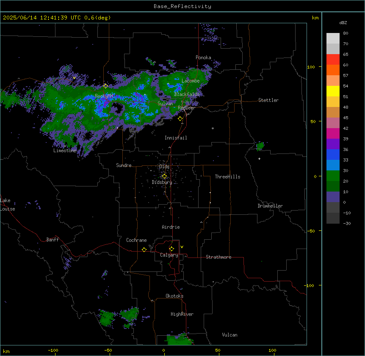The image size is (365, 356).
Task: Pick the orange 57-60 dBZ legend swatch
Action: point(333,70)
